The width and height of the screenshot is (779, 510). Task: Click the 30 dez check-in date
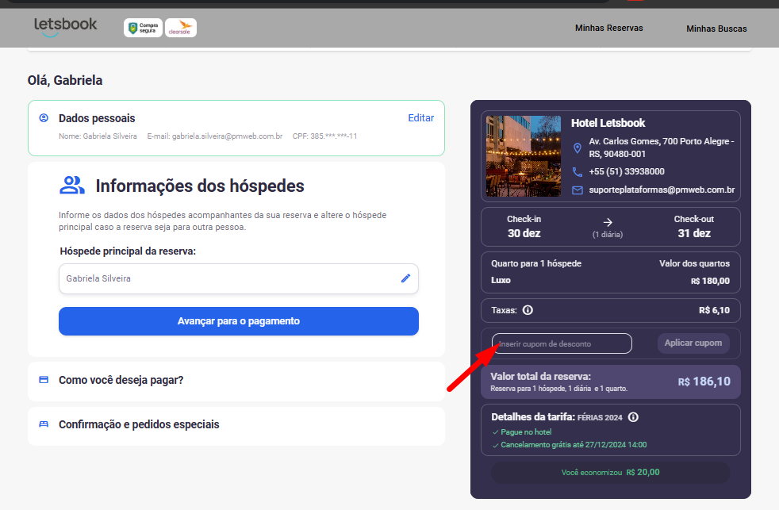tap(524, 233)
